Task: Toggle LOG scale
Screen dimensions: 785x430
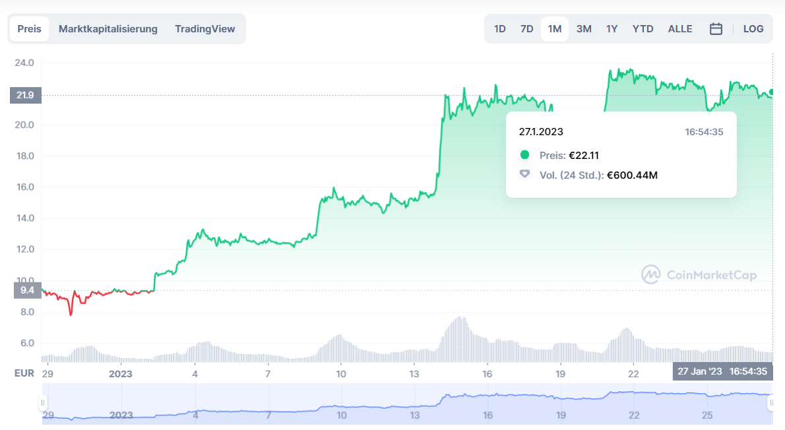Action: pos(753,29)
